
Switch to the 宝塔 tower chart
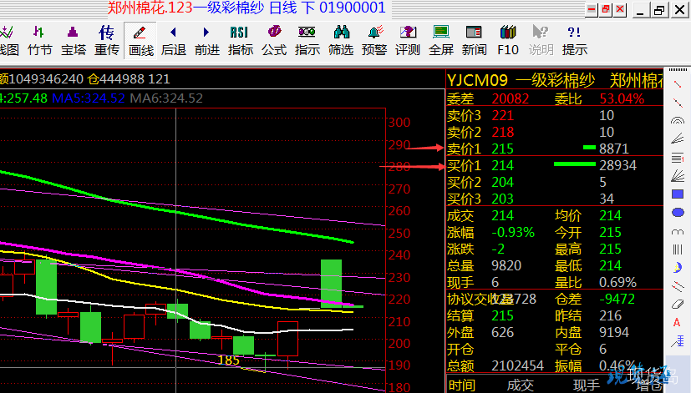point(74,39)
